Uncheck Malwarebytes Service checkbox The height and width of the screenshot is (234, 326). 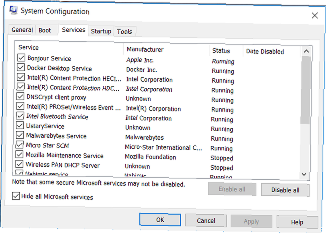pyautogui.click(x=20, y=135)
